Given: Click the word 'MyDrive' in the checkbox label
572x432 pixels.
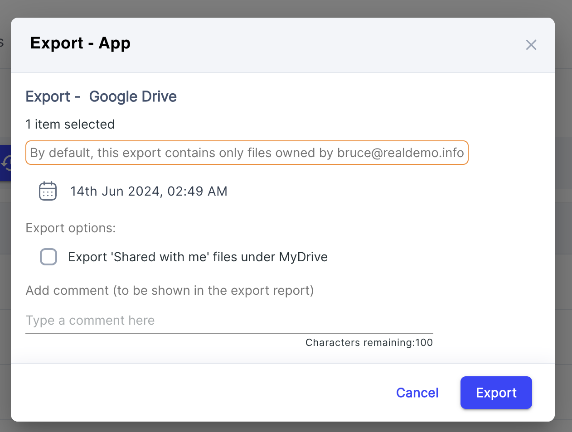Looking at the screenshot, I should pyautogui.click(x=303, y=257).
